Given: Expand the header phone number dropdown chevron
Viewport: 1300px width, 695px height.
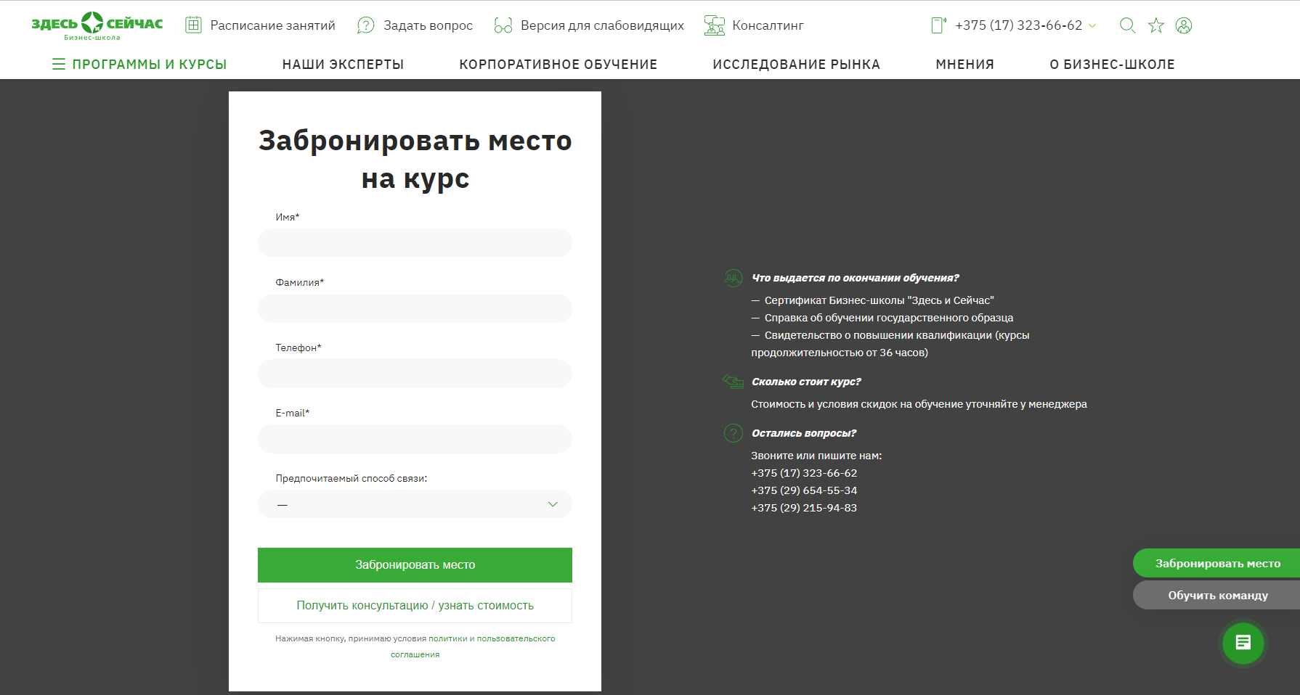Looking at the screenshot, I should coord(1092,26).
